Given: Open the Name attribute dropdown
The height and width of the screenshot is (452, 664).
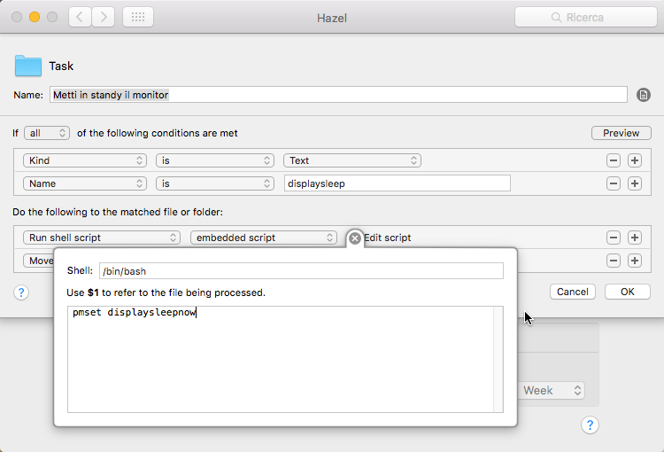Looking at the screenshot, I should coord(85,183).
